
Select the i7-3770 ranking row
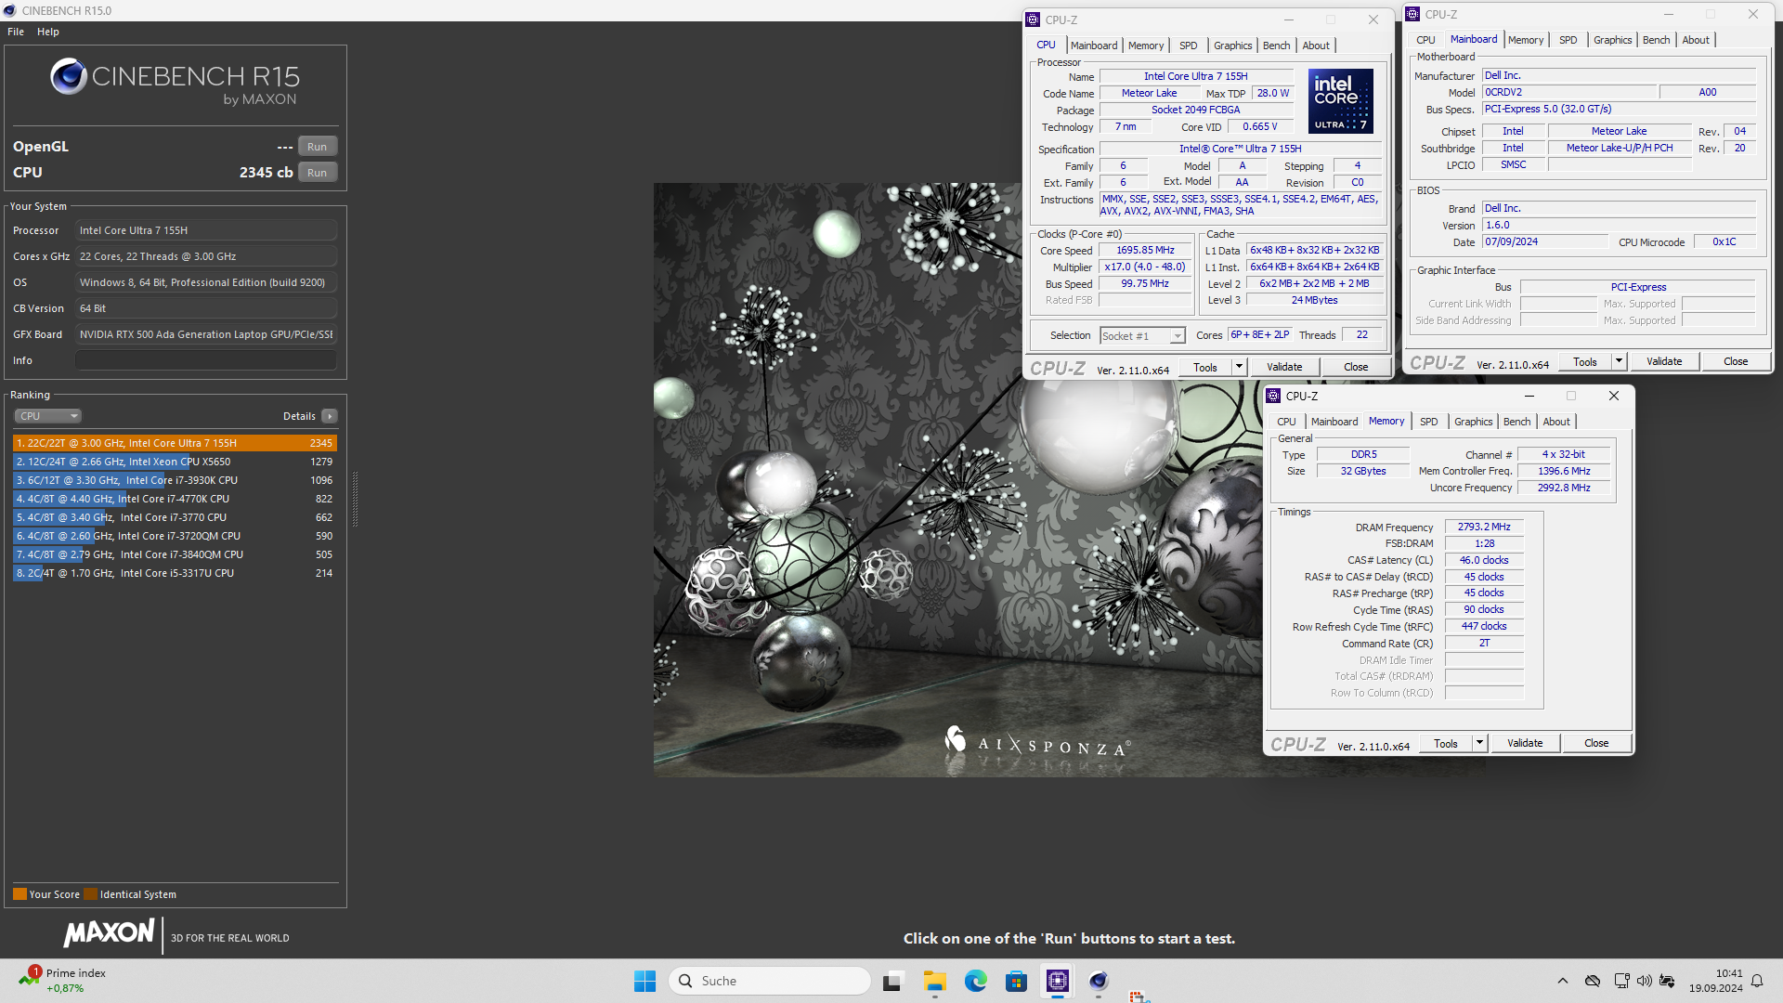[x=175, y=517]
